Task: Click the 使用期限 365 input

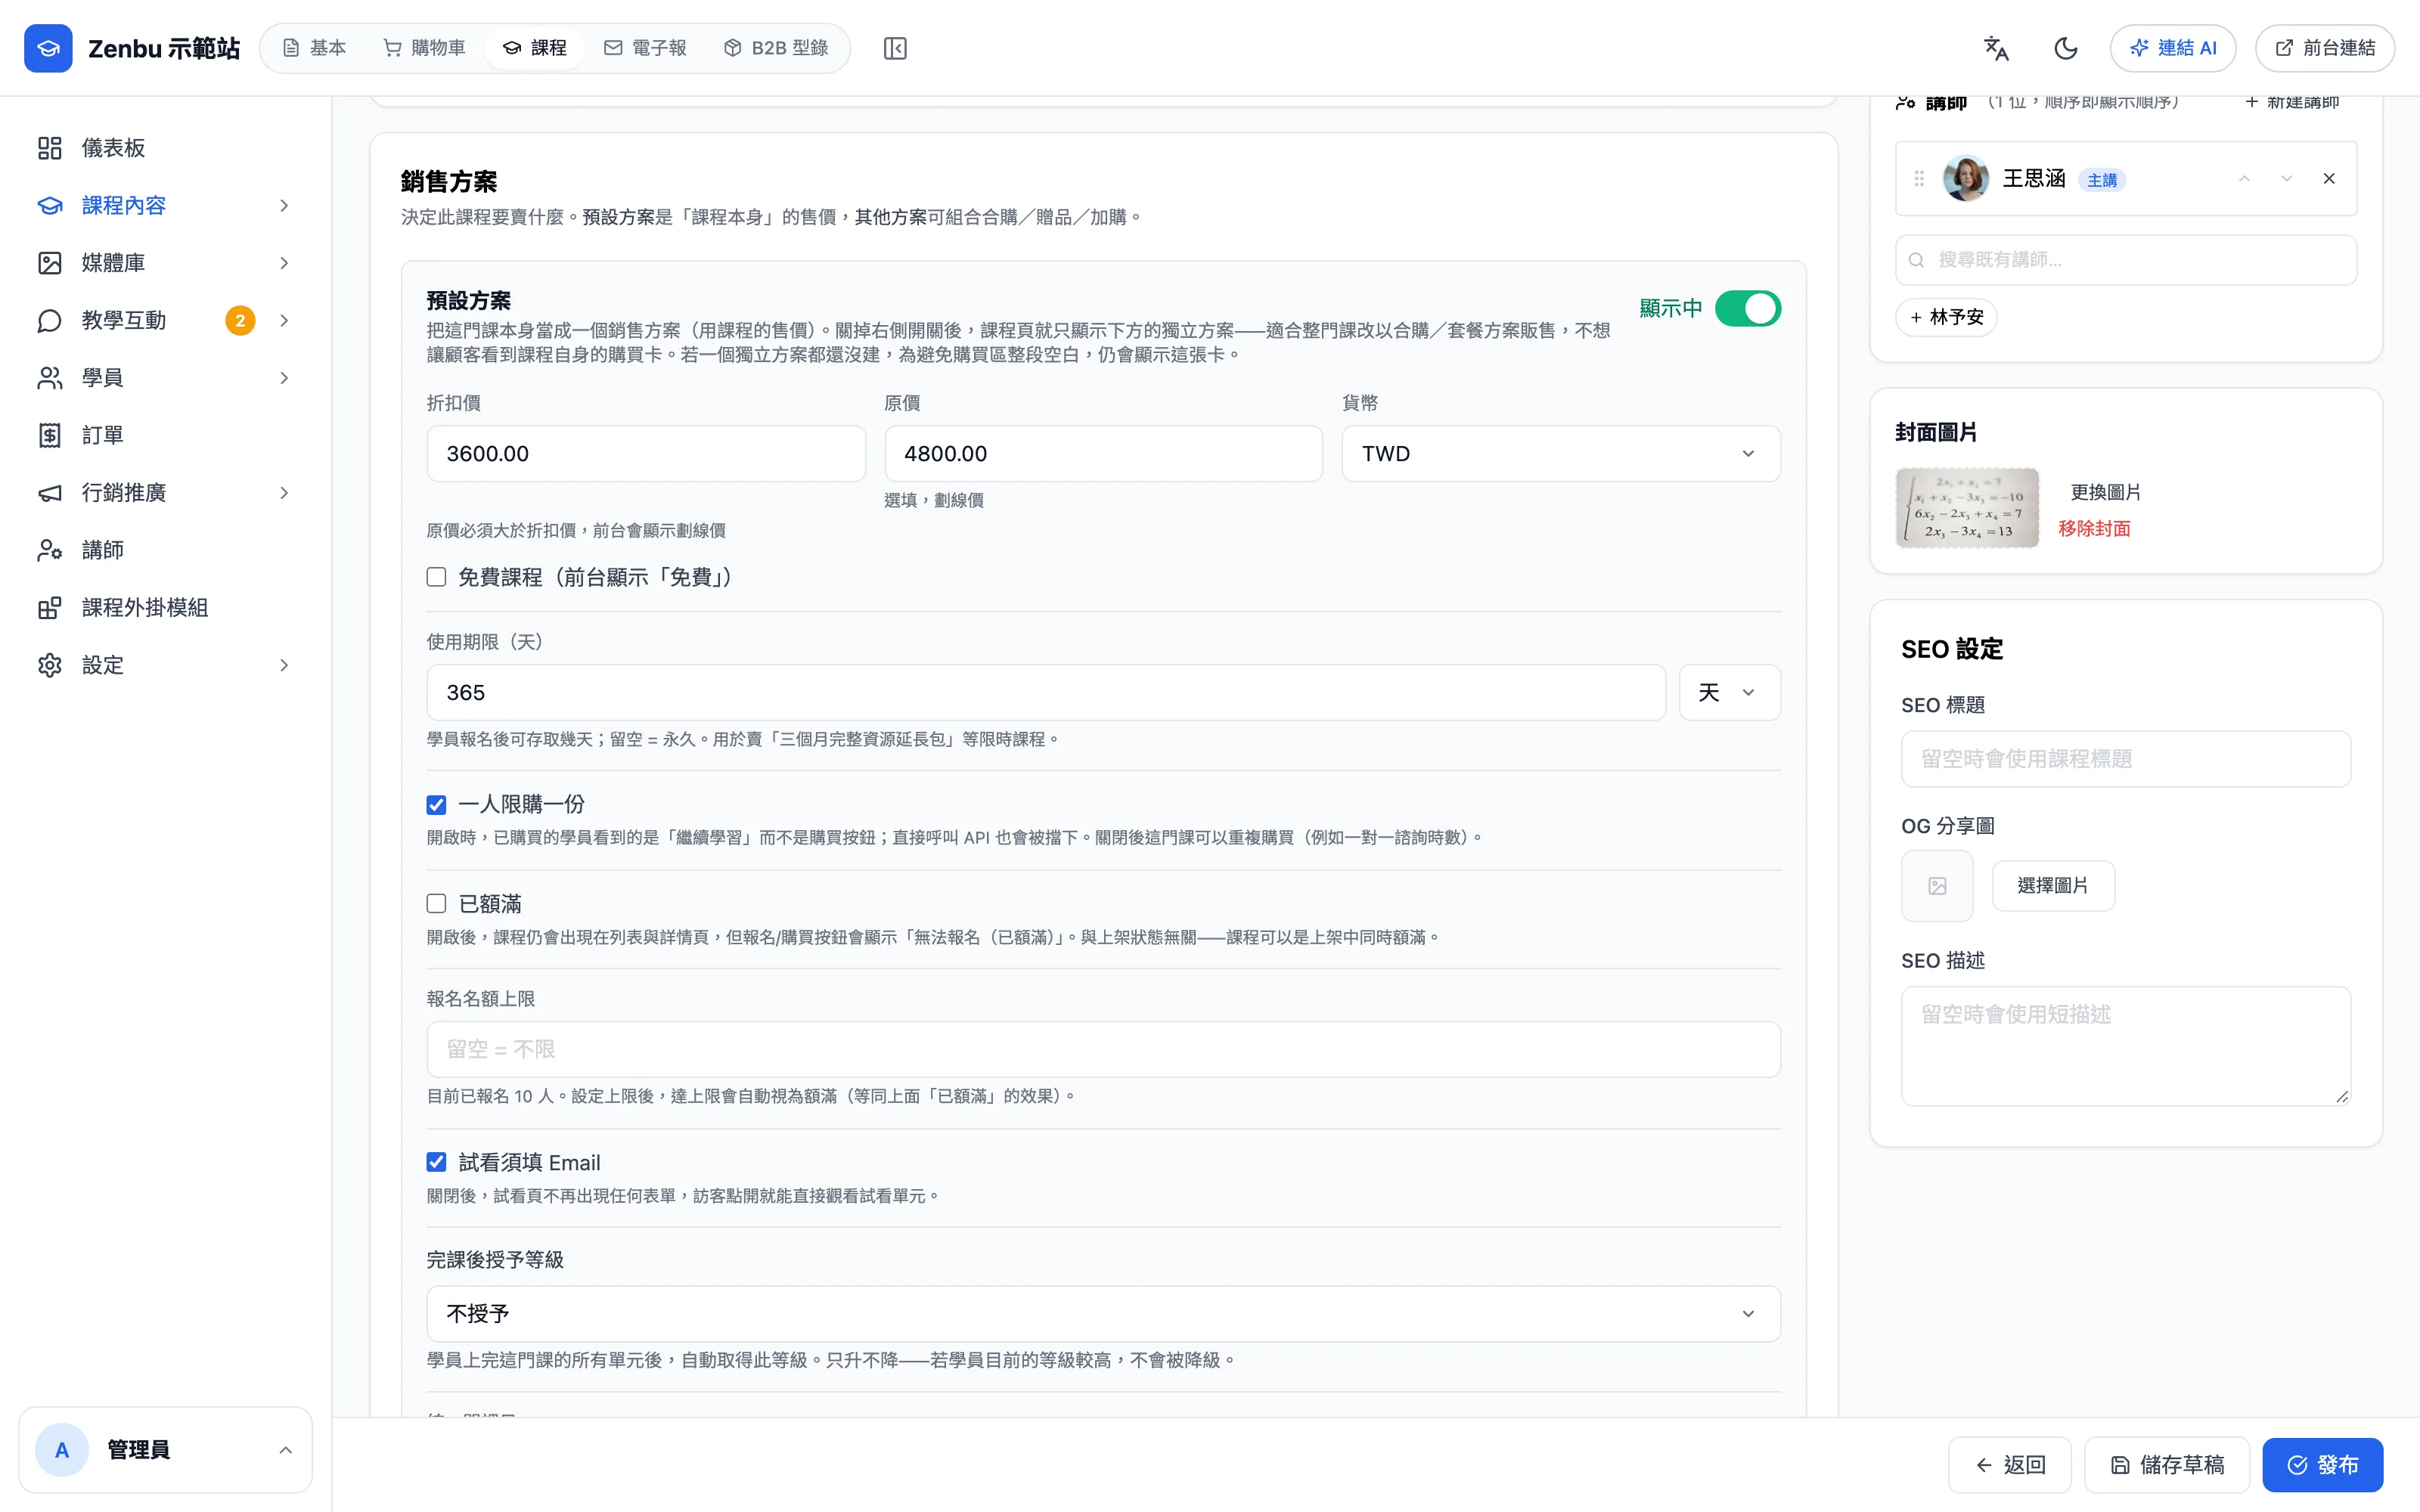Action: (1046, 693)
